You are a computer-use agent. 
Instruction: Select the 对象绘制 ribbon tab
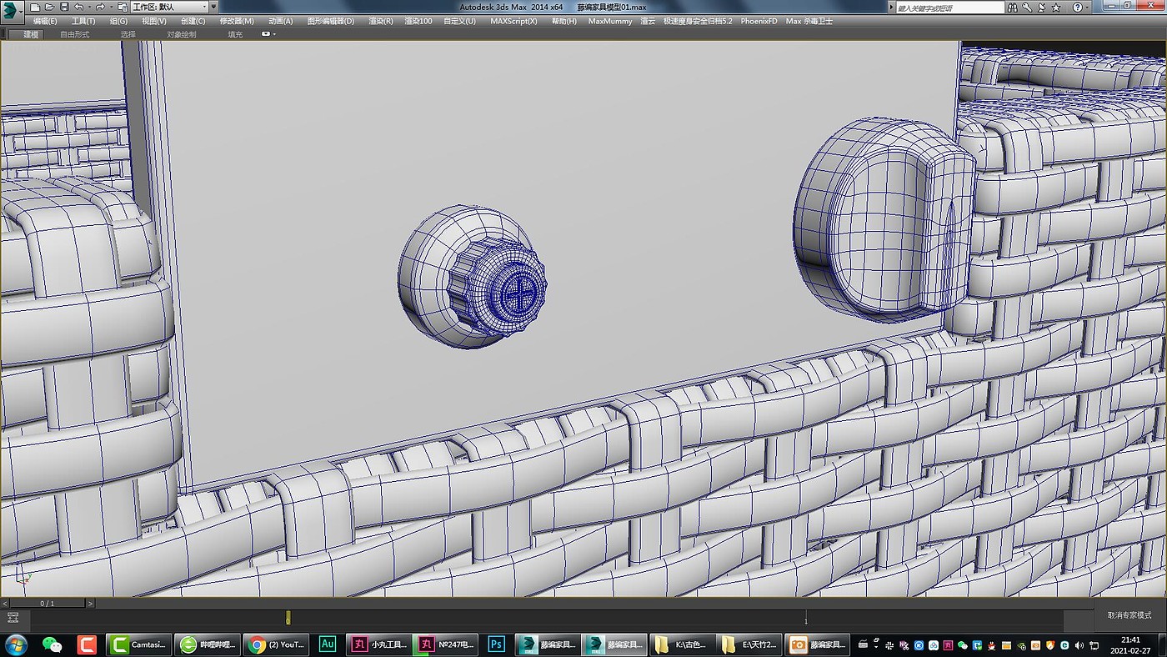181,34
